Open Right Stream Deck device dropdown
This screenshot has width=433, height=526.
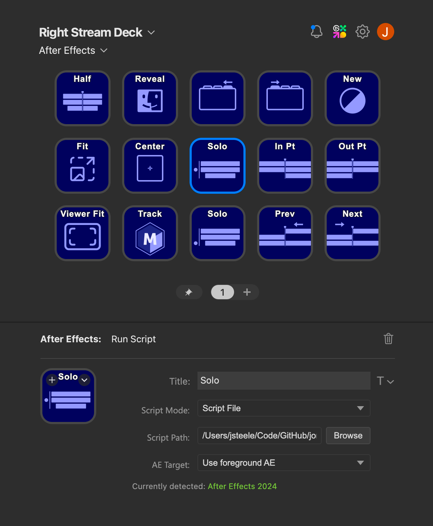click(97, 32)
